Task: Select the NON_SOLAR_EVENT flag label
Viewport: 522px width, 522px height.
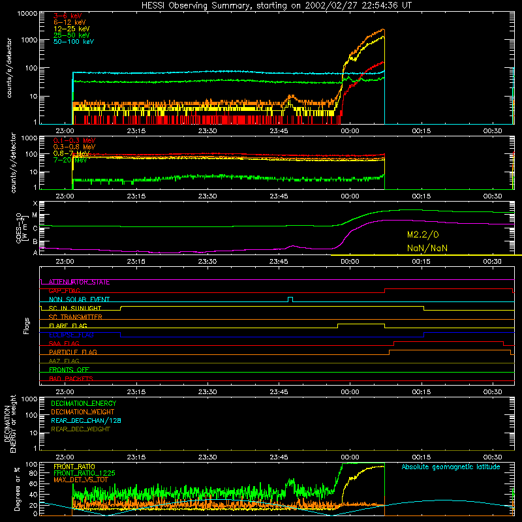Action: coord(79,299)
